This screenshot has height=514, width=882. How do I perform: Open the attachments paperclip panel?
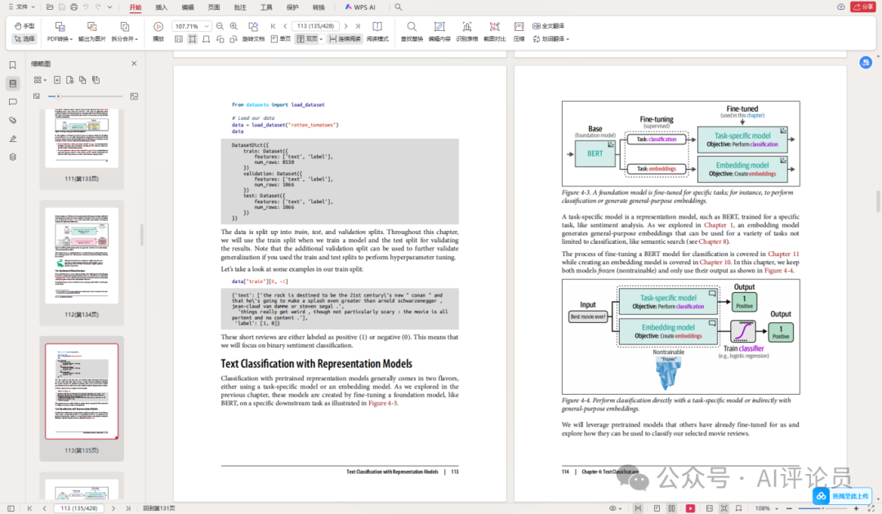(13, 120)
